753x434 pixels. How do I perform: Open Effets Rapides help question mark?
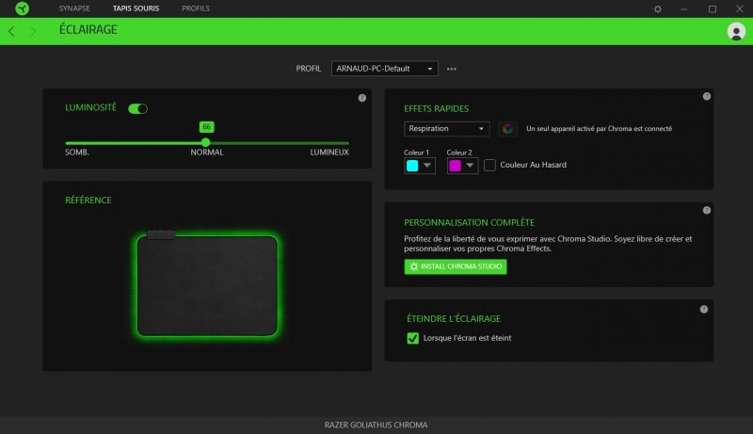coord(707,97)
